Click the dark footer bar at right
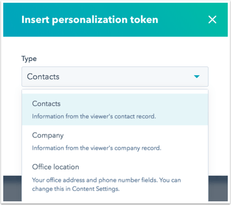 218,189
